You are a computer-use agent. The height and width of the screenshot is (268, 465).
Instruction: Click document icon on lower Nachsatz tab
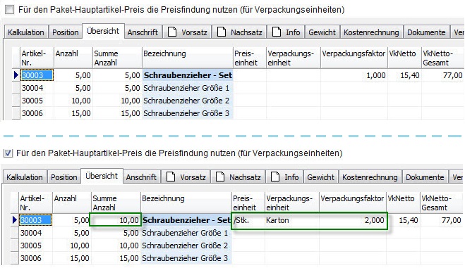click(220, 177)
